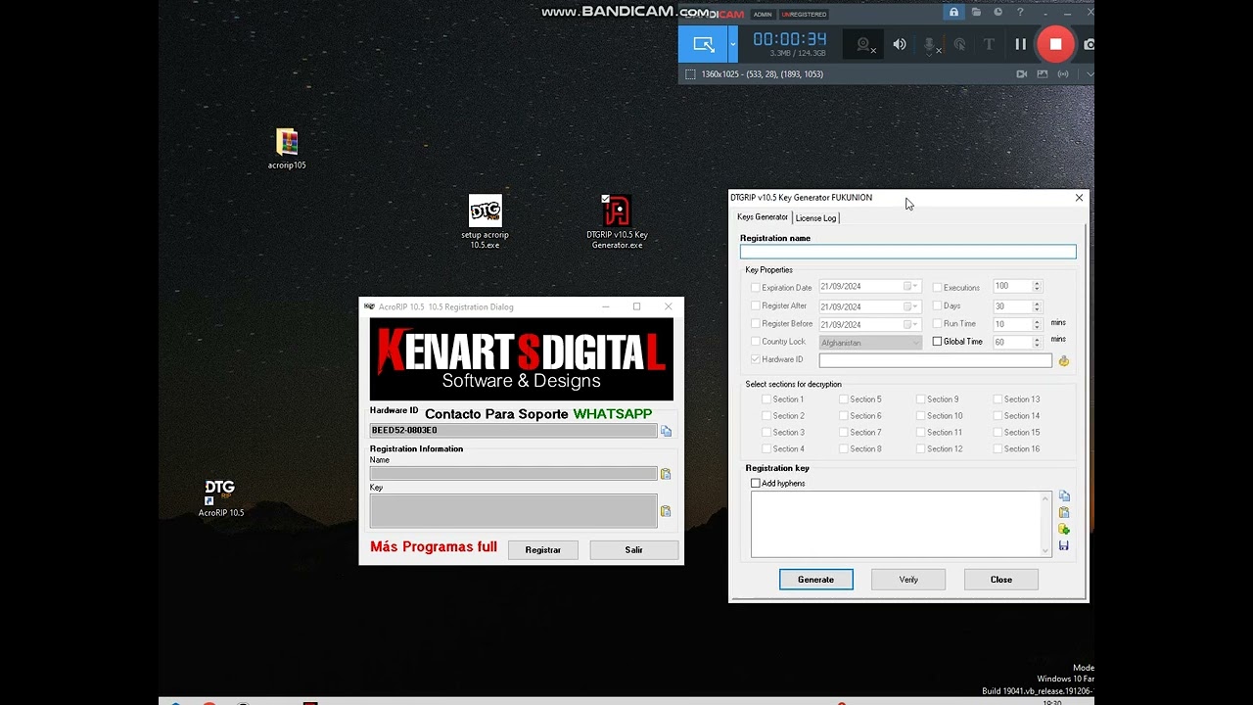Screen dimensions: 1253x705
Task: Click Global Time value spinner arrows
Action: pyautogui.click(x=1037, y=343)
